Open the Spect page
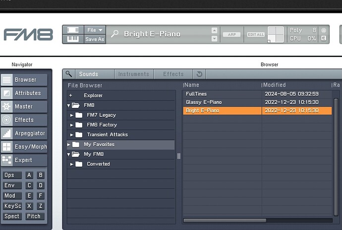This screenshot has height=230, width=342. (12, 216)
